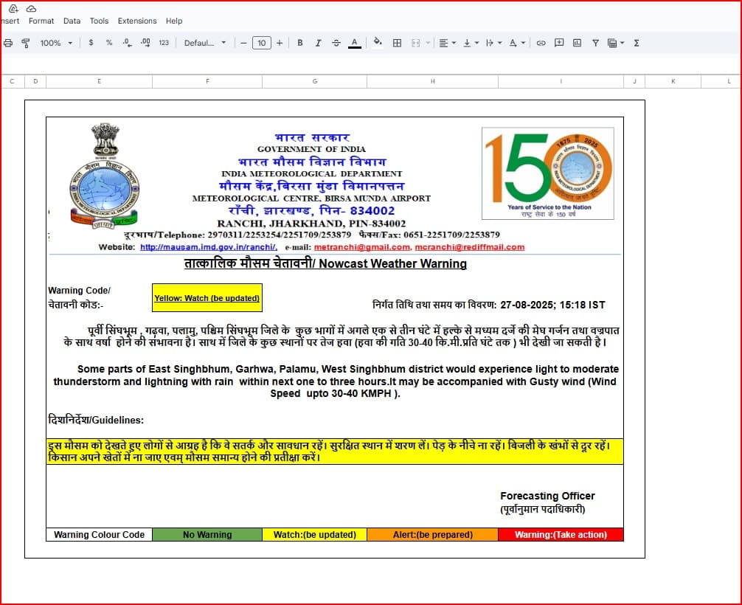Toggle strikethrough formatting

336,43
